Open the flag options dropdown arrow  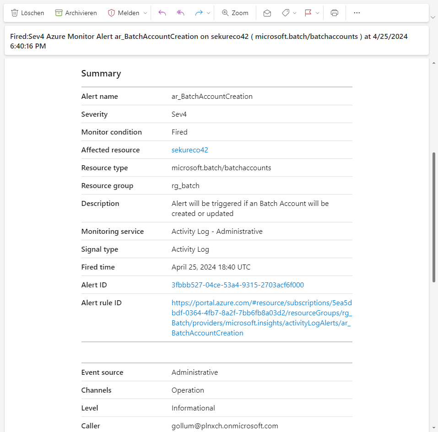pyautogui.click(x=318, y=13)
